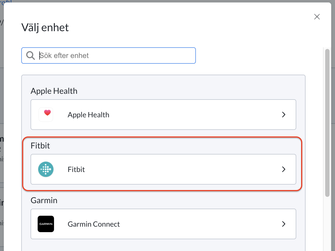Focus the Sök efter enhet field

click(109, 56)
